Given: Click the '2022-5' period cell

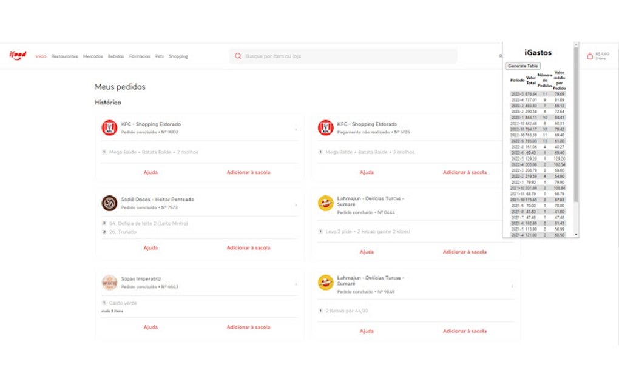Looking at the screenshot, I should coord(517,158).
